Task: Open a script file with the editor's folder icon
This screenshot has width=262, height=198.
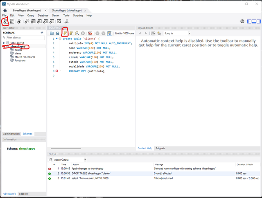Action: click(x=52, y=34)
